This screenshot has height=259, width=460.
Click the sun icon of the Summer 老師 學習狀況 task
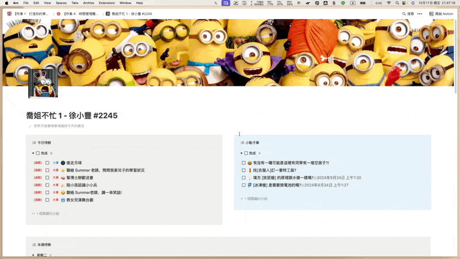63,170
